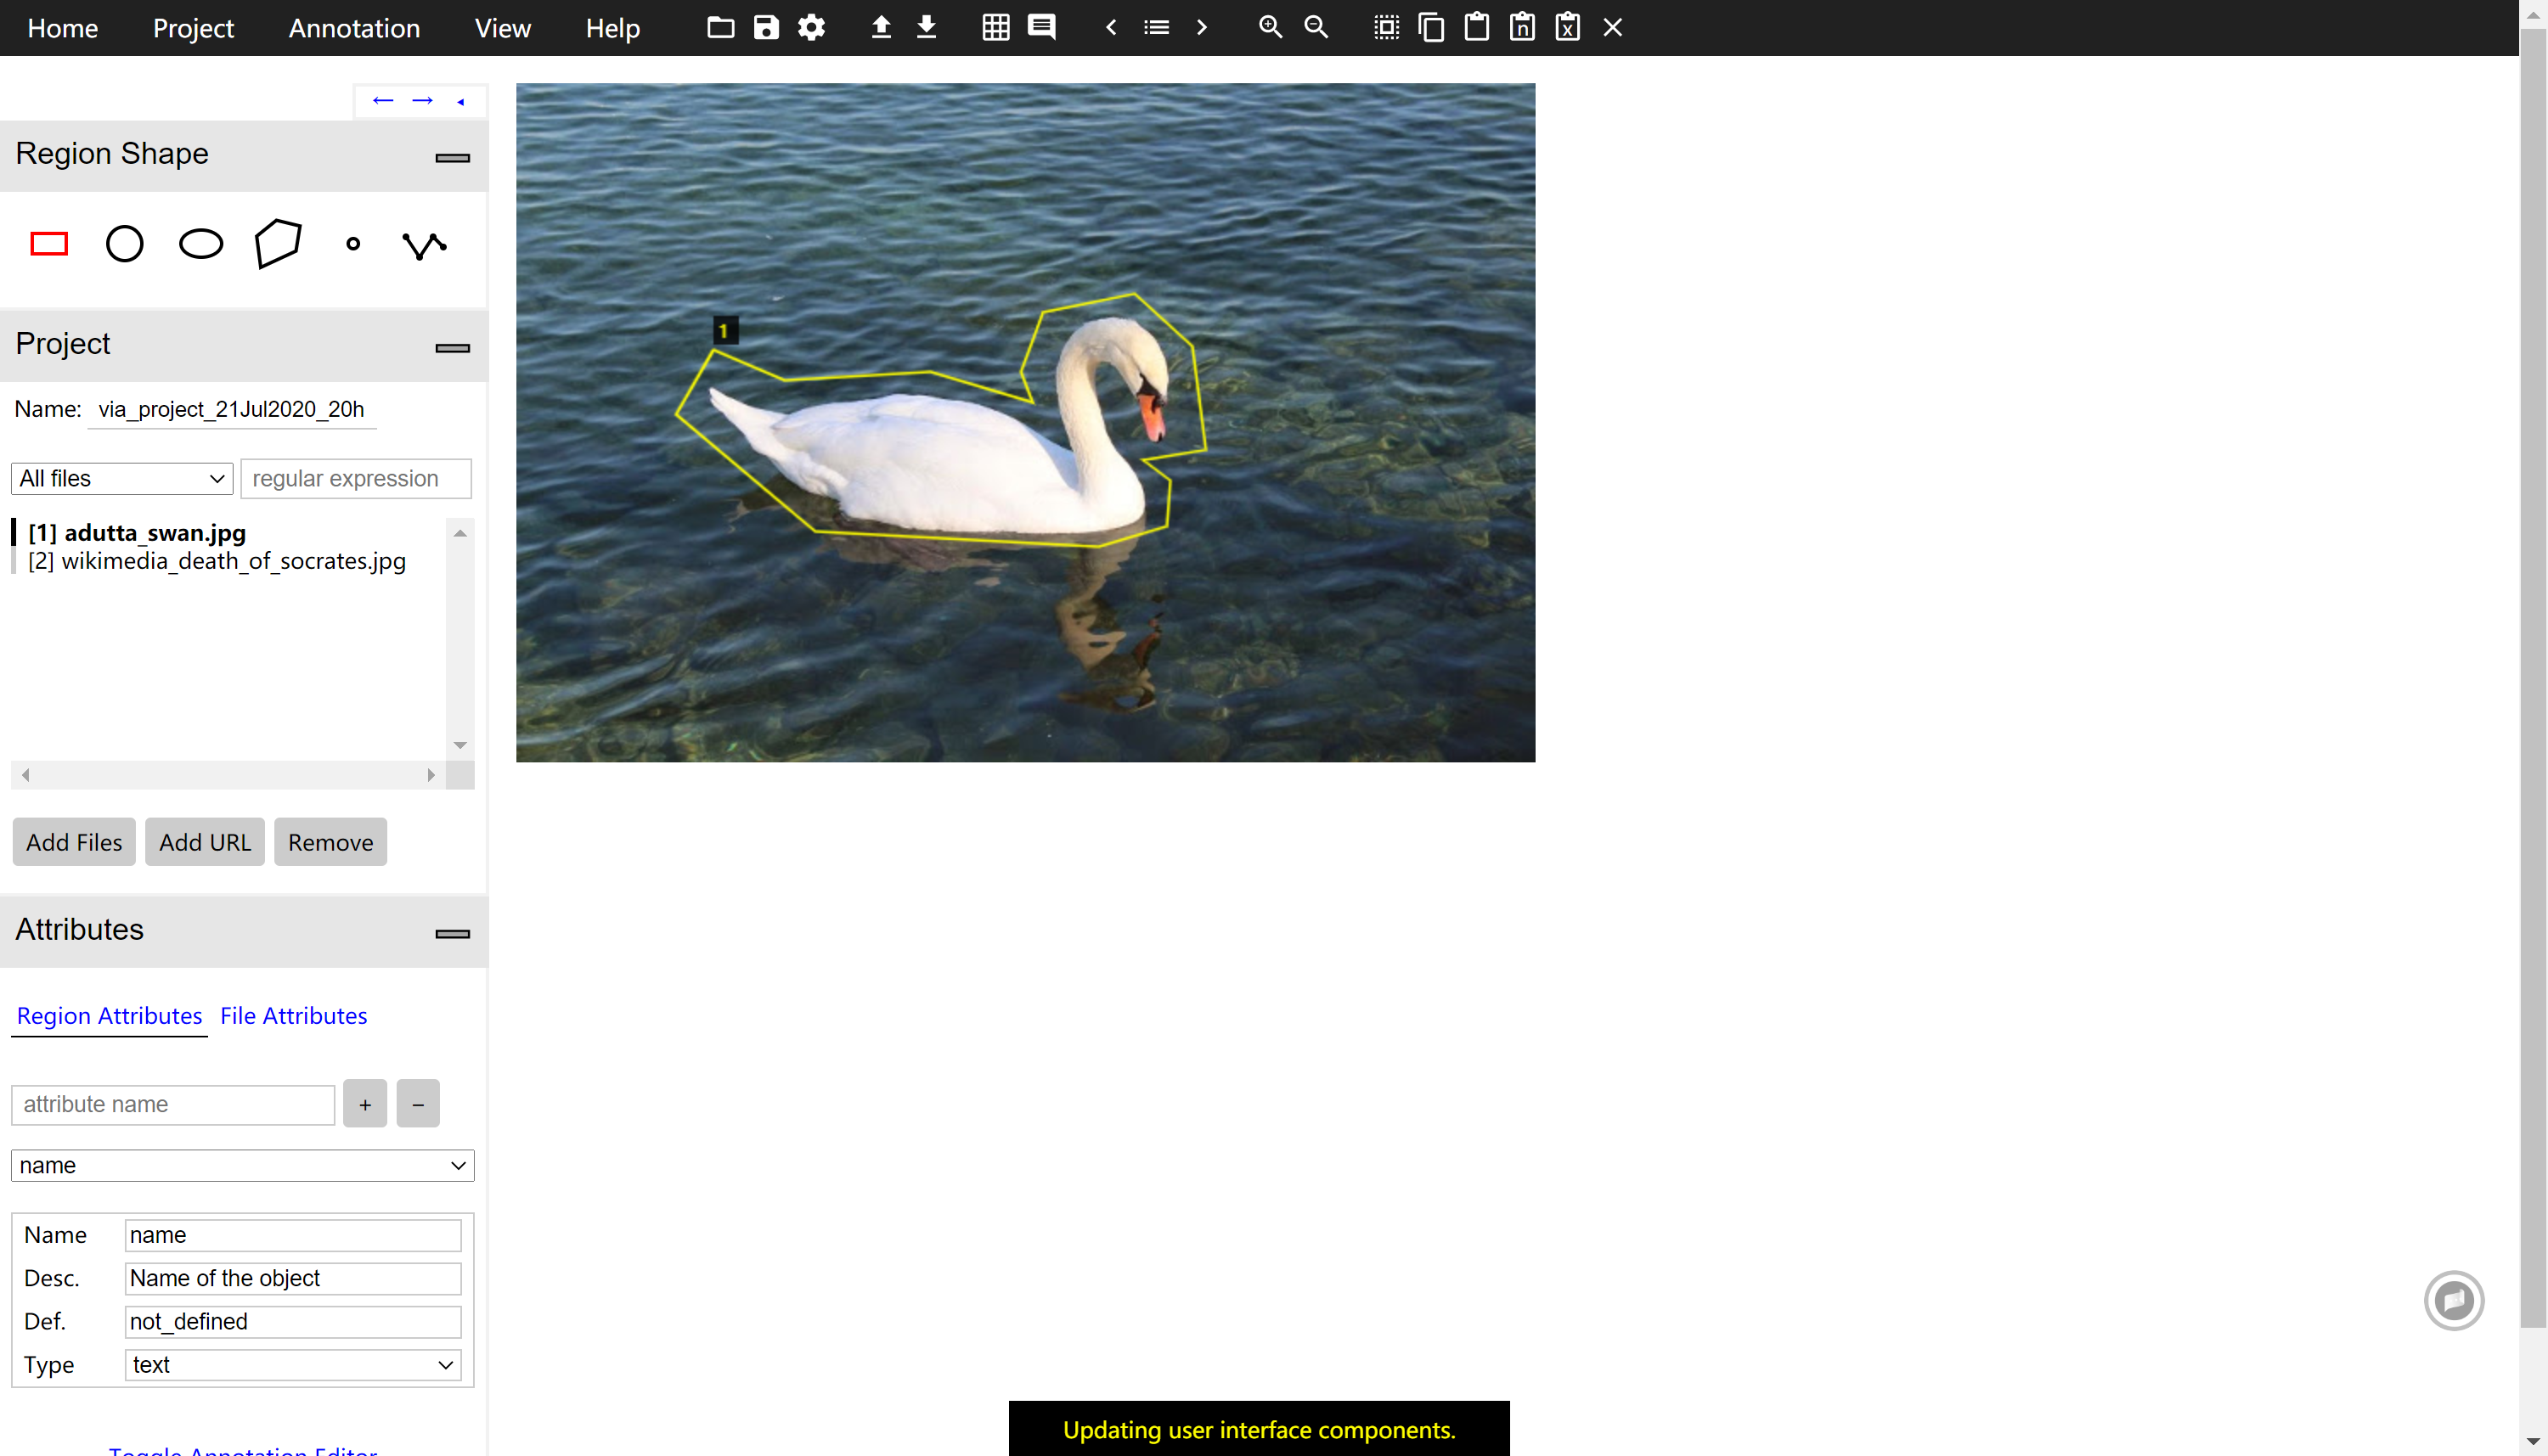Click the left arrow in sidebar header
The image size is (2548, 1456).
[383, 100]
